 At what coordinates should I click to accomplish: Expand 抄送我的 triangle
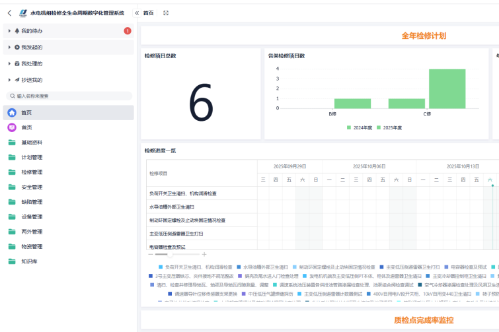9,80
